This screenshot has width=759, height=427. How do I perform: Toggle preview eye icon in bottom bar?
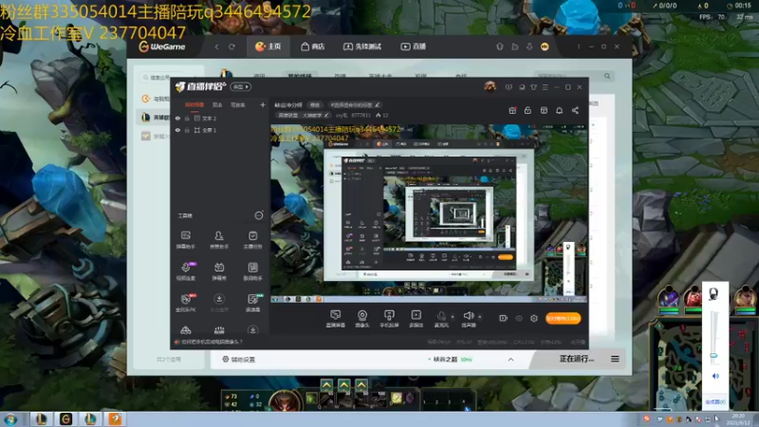pos(518,318)
